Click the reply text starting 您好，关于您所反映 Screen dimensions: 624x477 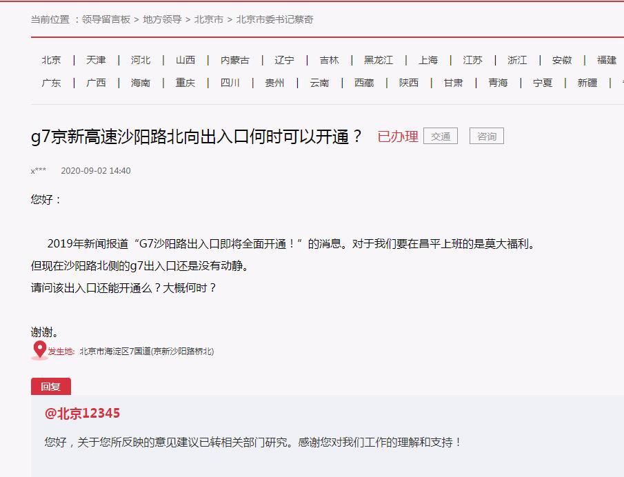pyautogui.click(x=253, y=442)
